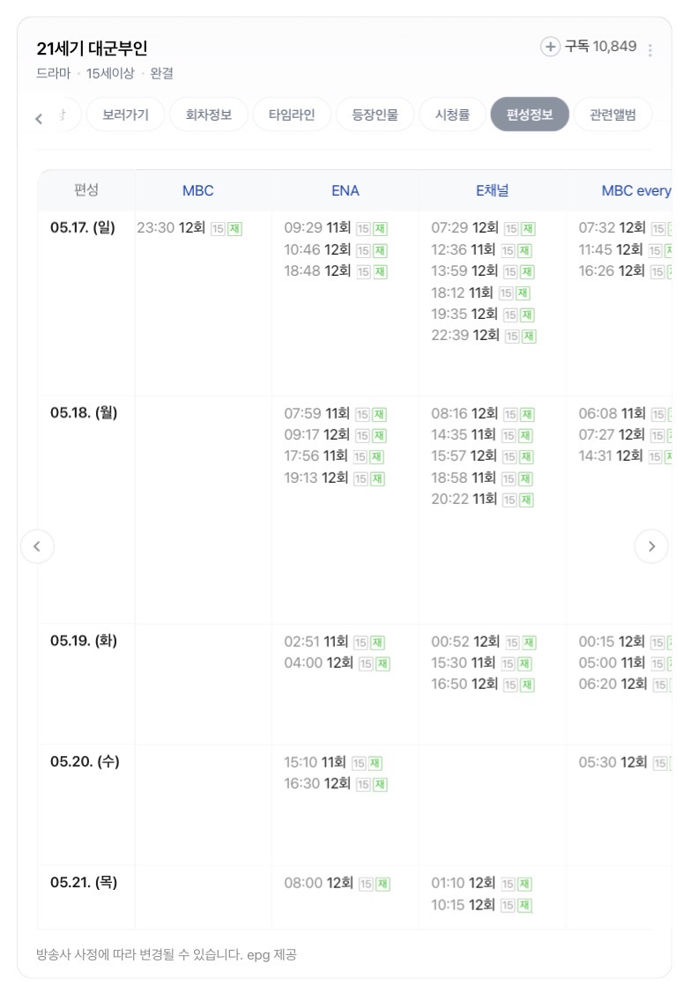The height and width of the screenshot is (993, 691).
Task: Click the 15 rating badge at ENA 09:29
Action: (x=363, y=228)
